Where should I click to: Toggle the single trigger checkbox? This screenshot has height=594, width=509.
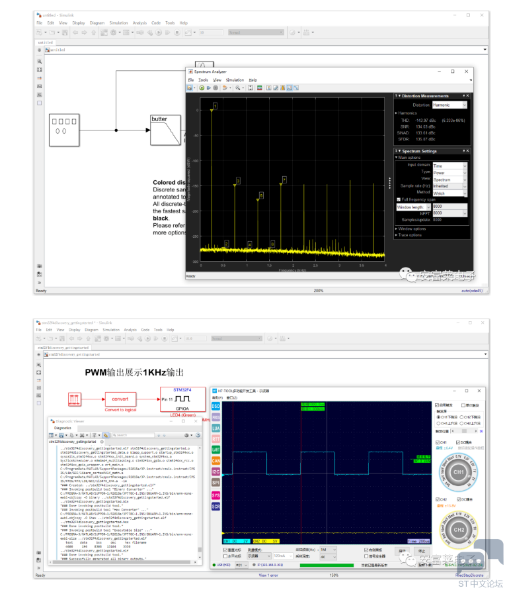click(x=463, y=405)
